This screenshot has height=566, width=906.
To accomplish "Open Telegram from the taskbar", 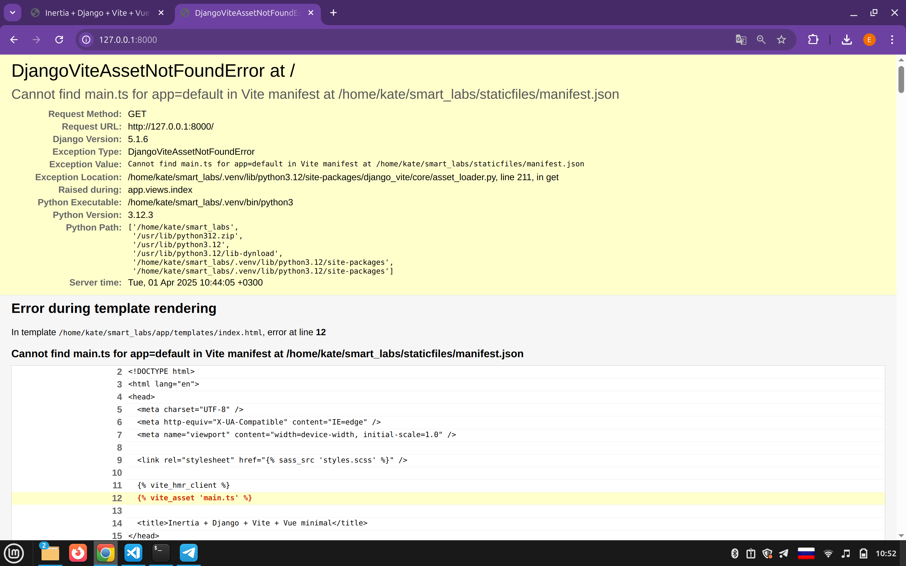I will (189, 553).
